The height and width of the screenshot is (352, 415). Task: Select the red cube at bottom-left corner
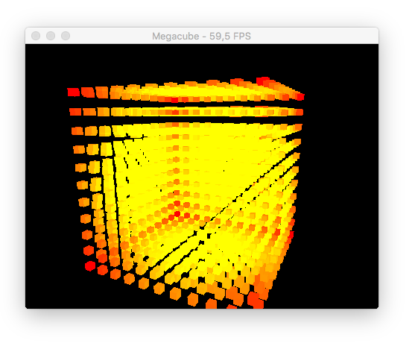coord(90,265)
